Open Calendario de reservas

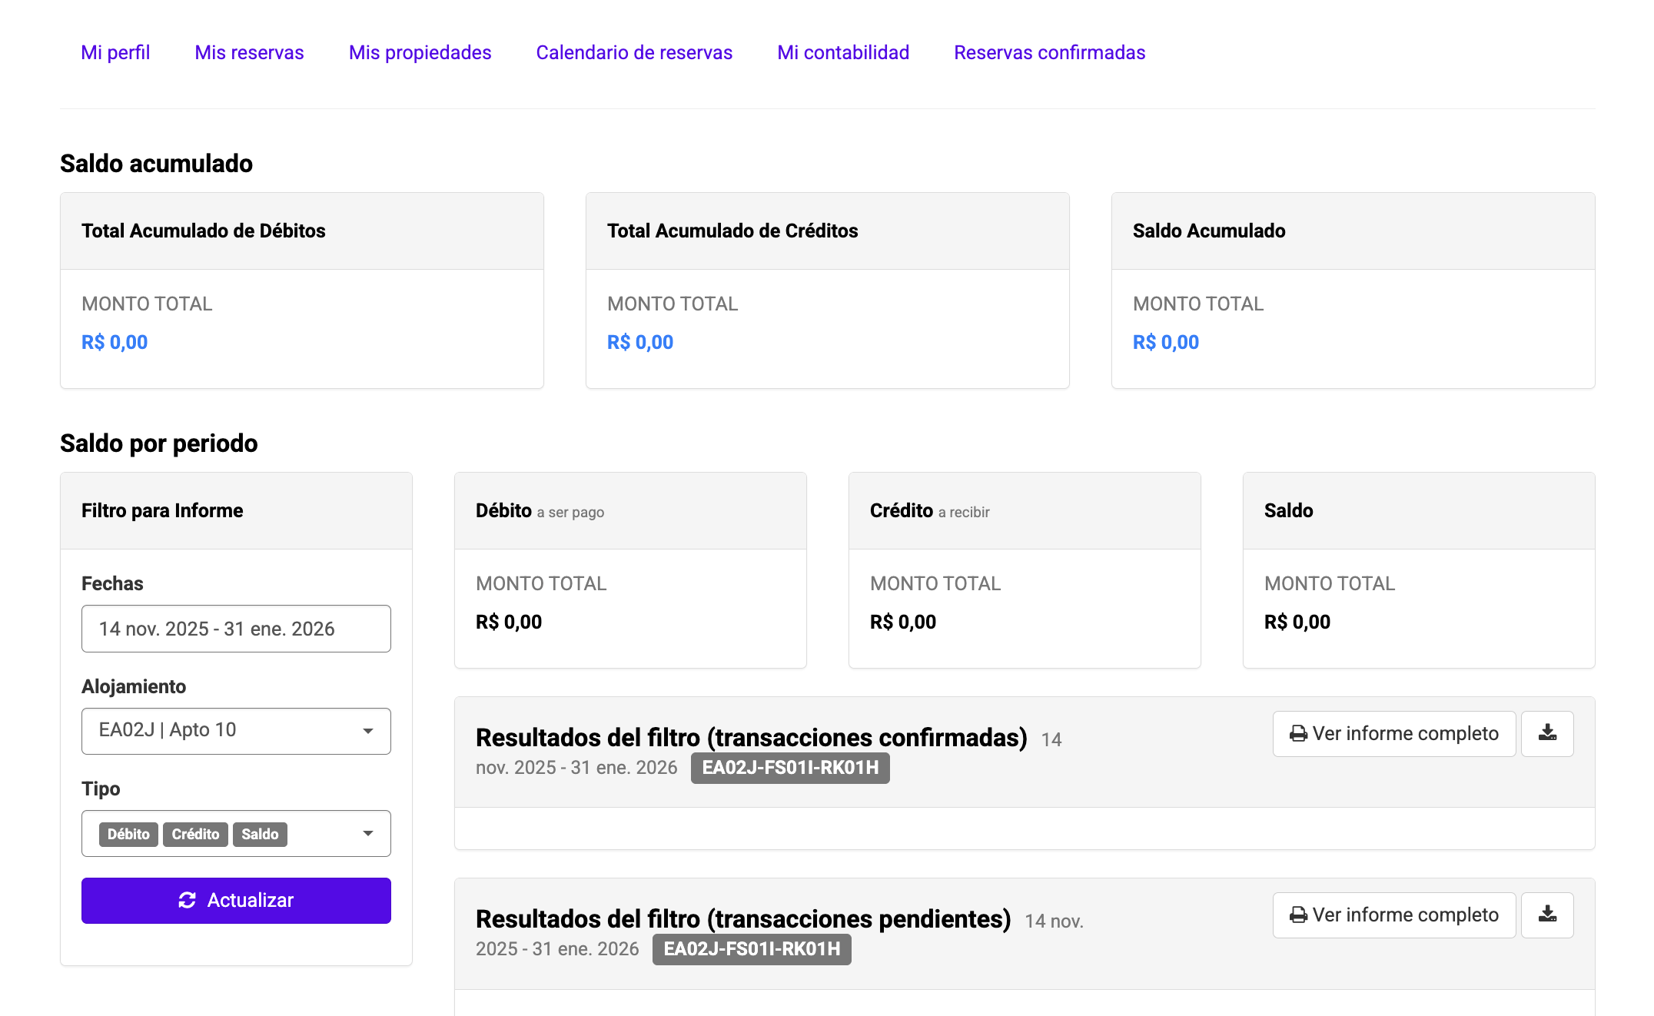[634, 52]
